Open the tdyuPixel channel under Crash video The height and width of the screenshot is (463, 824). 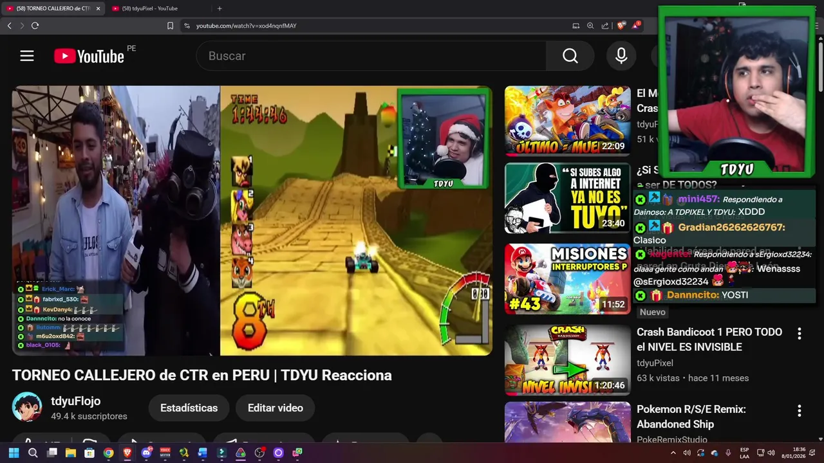(x=655, y=363)
